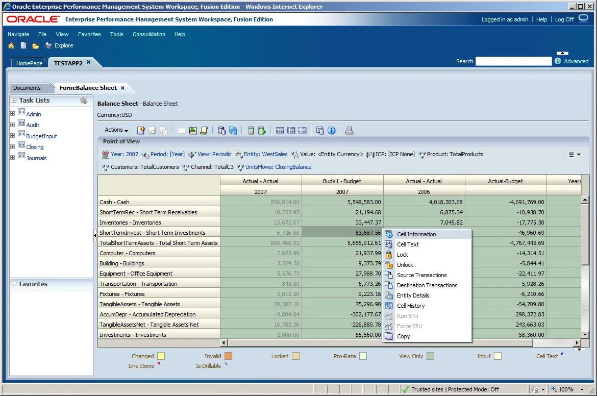Open the Consolidation menu
Screen dimensions: 597x396
pos(149,34)
